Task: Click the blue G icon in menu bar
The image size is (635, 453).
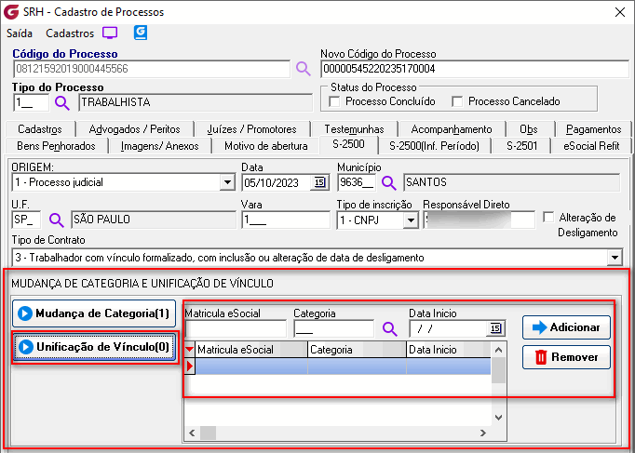Action: point(141,33)
